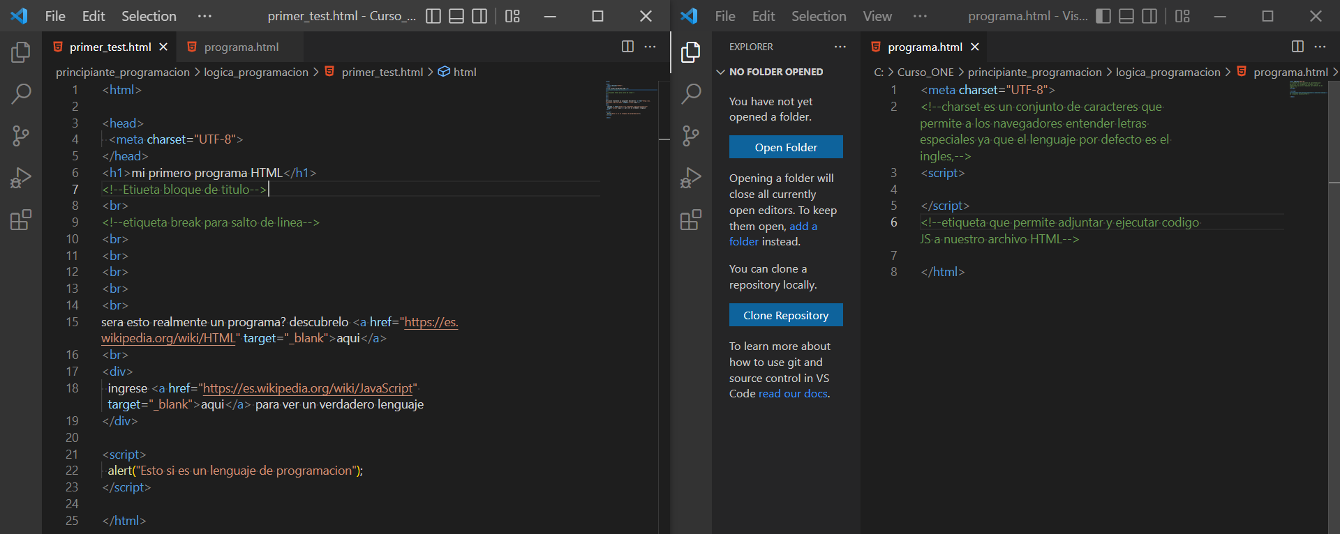1340x534 pixels.
Task: Click VS Code logo in left window
Action: coord(20,16)
